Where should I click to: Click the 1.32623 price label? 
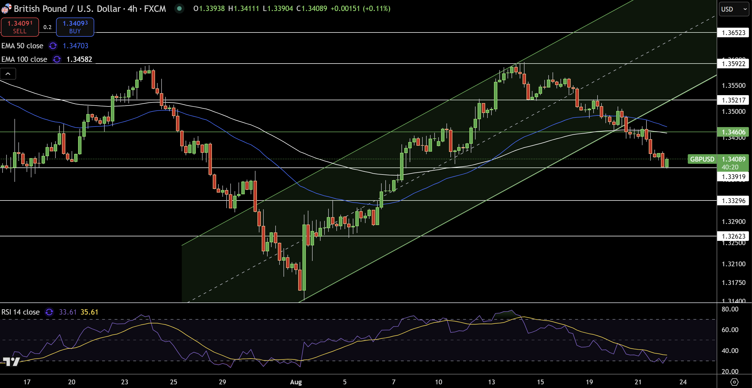tap(733, 236)
